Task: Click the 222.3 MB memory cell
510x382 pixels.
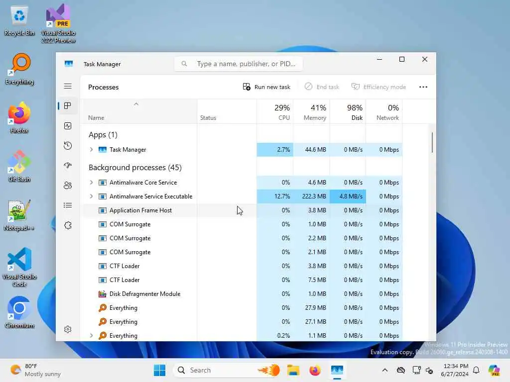Action: (311, 196)
